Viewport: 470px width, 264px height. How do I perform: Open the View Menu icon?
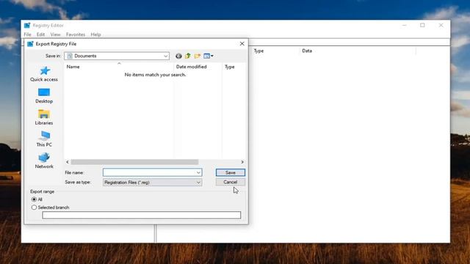209,56
